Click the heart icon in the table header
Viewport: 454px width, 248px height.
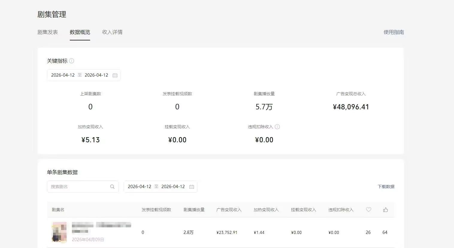click(368, 210)
